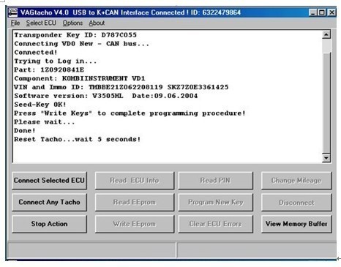
Task: Click the 'VIN and Immo ID' log line
Action: pos(121,87)
